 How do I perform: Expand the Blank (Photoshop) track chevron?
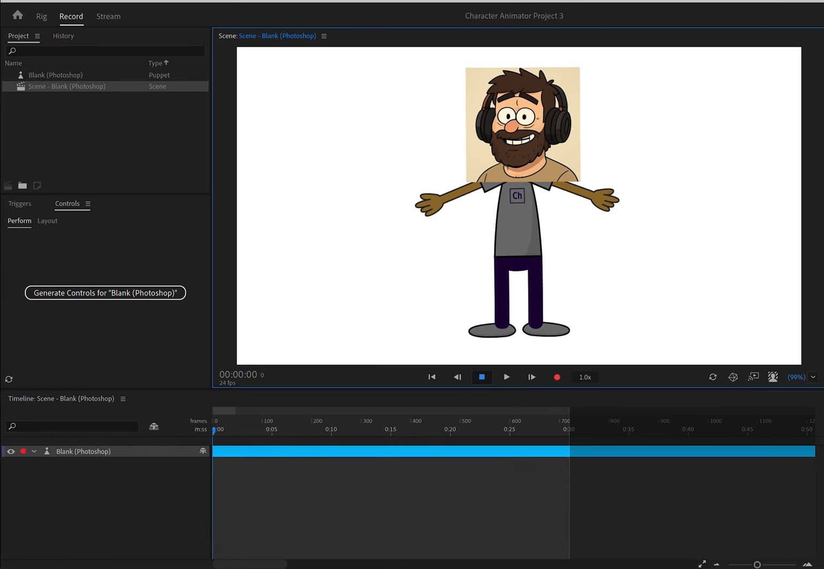(x=34, y=452)
